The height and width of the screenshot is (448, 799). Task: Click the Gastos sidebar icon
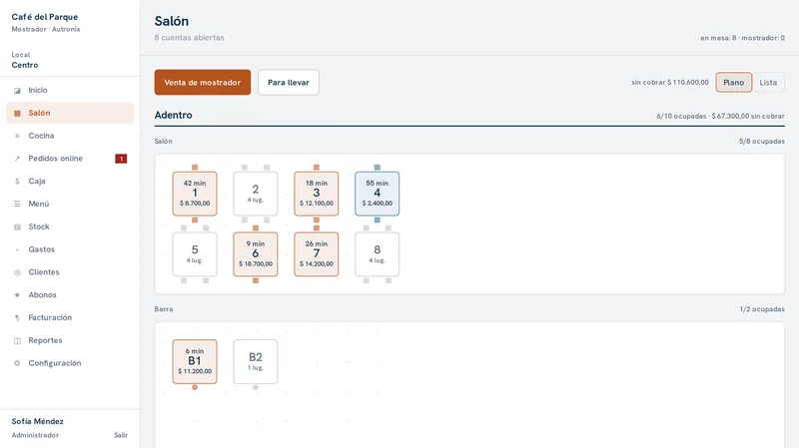pyautogui.click(x=17, y=249)
